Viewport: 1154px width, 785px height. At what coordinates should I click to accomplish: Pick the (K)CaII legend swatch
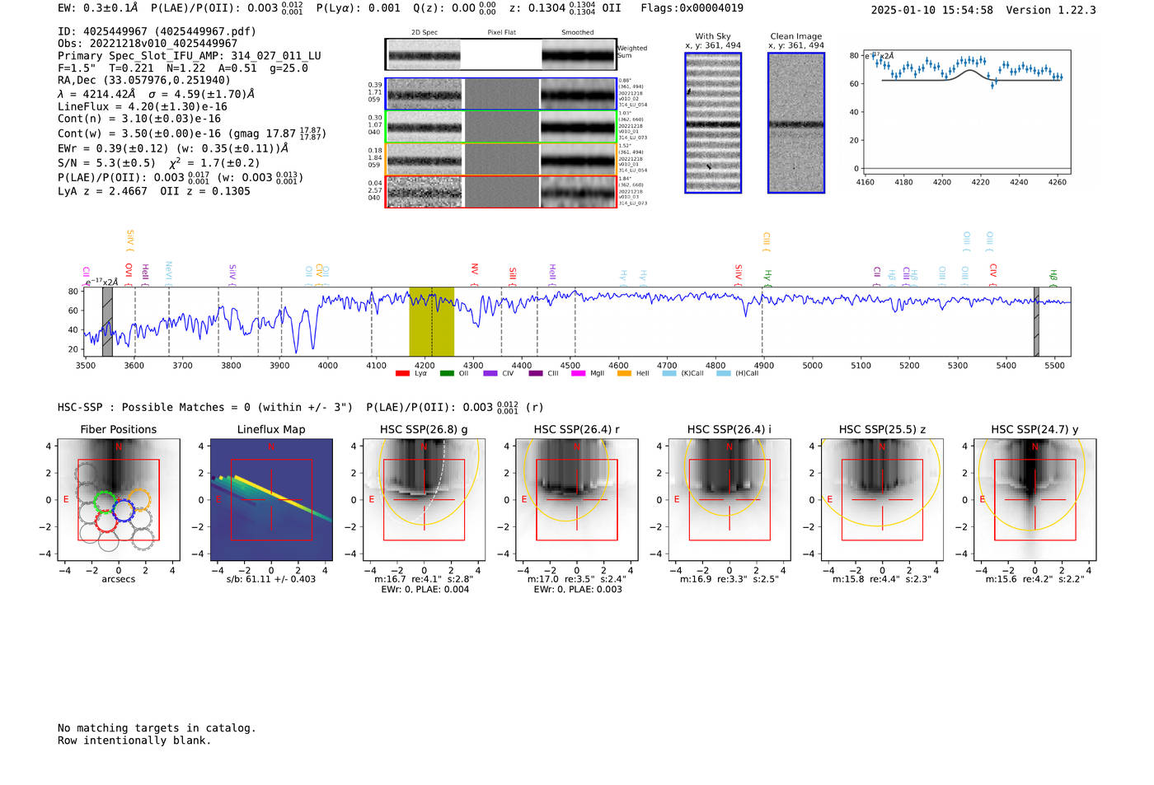pyautogui.click(x=669, y=373)
